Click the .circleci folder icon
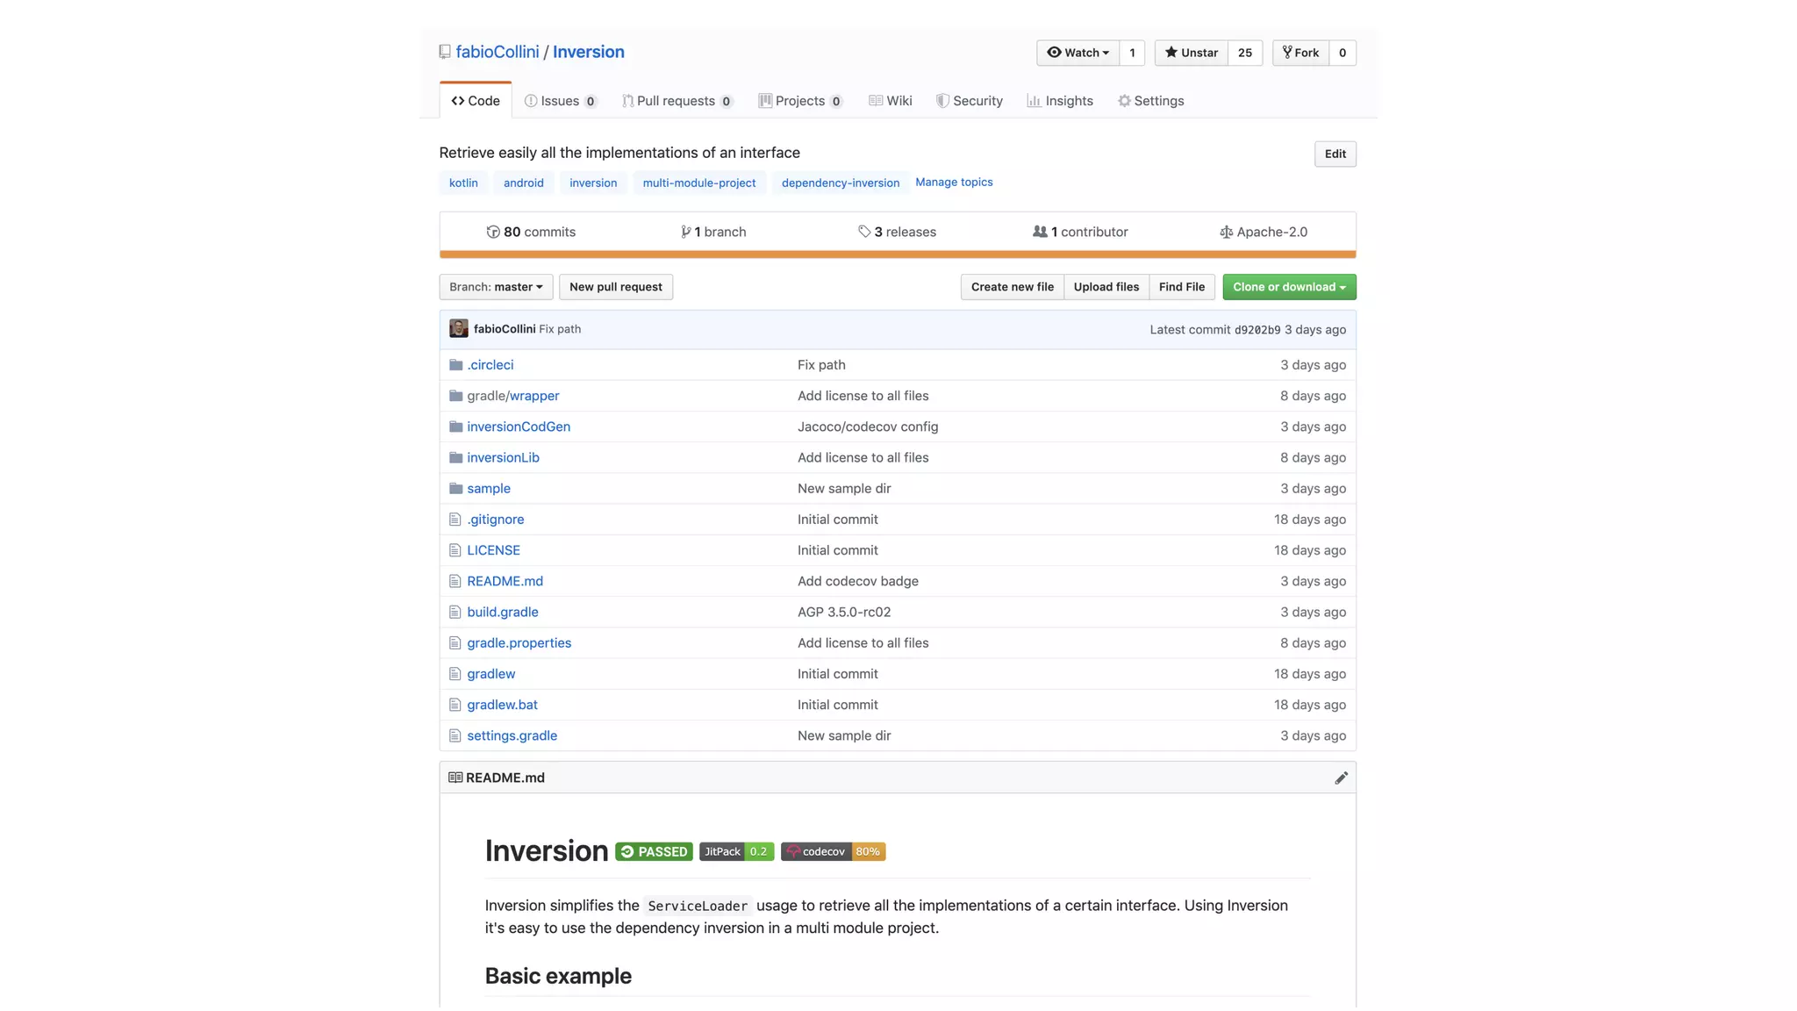 coord(455,365)
